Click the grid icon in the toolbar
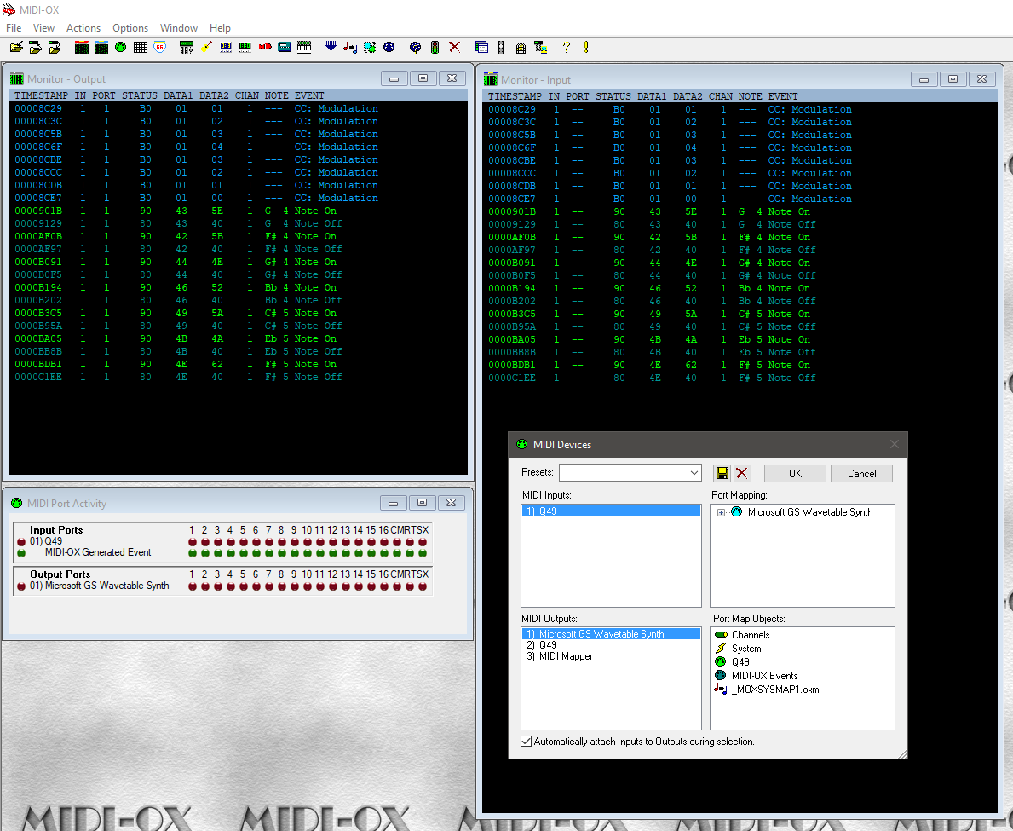 (141, 48)
